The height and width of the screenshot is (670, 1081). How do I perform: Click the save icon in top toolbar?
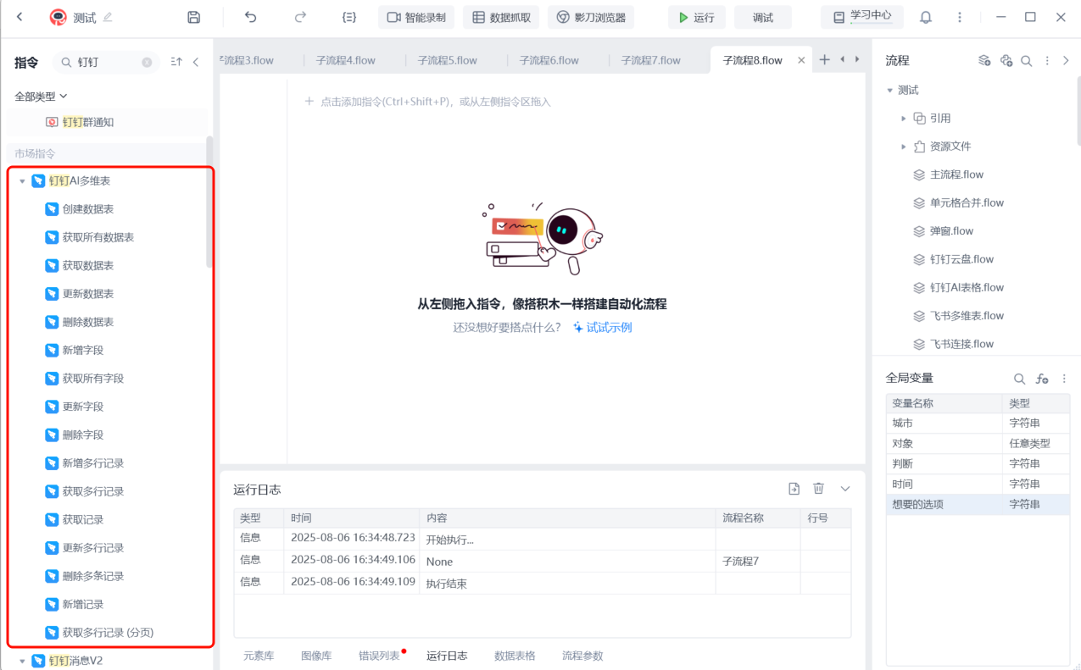(193, 17)
